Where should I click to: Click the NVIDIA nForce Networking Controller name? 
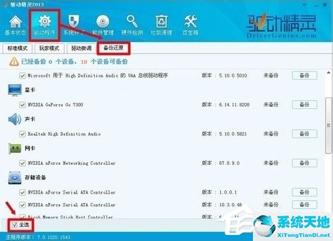(x=71, y=163)
